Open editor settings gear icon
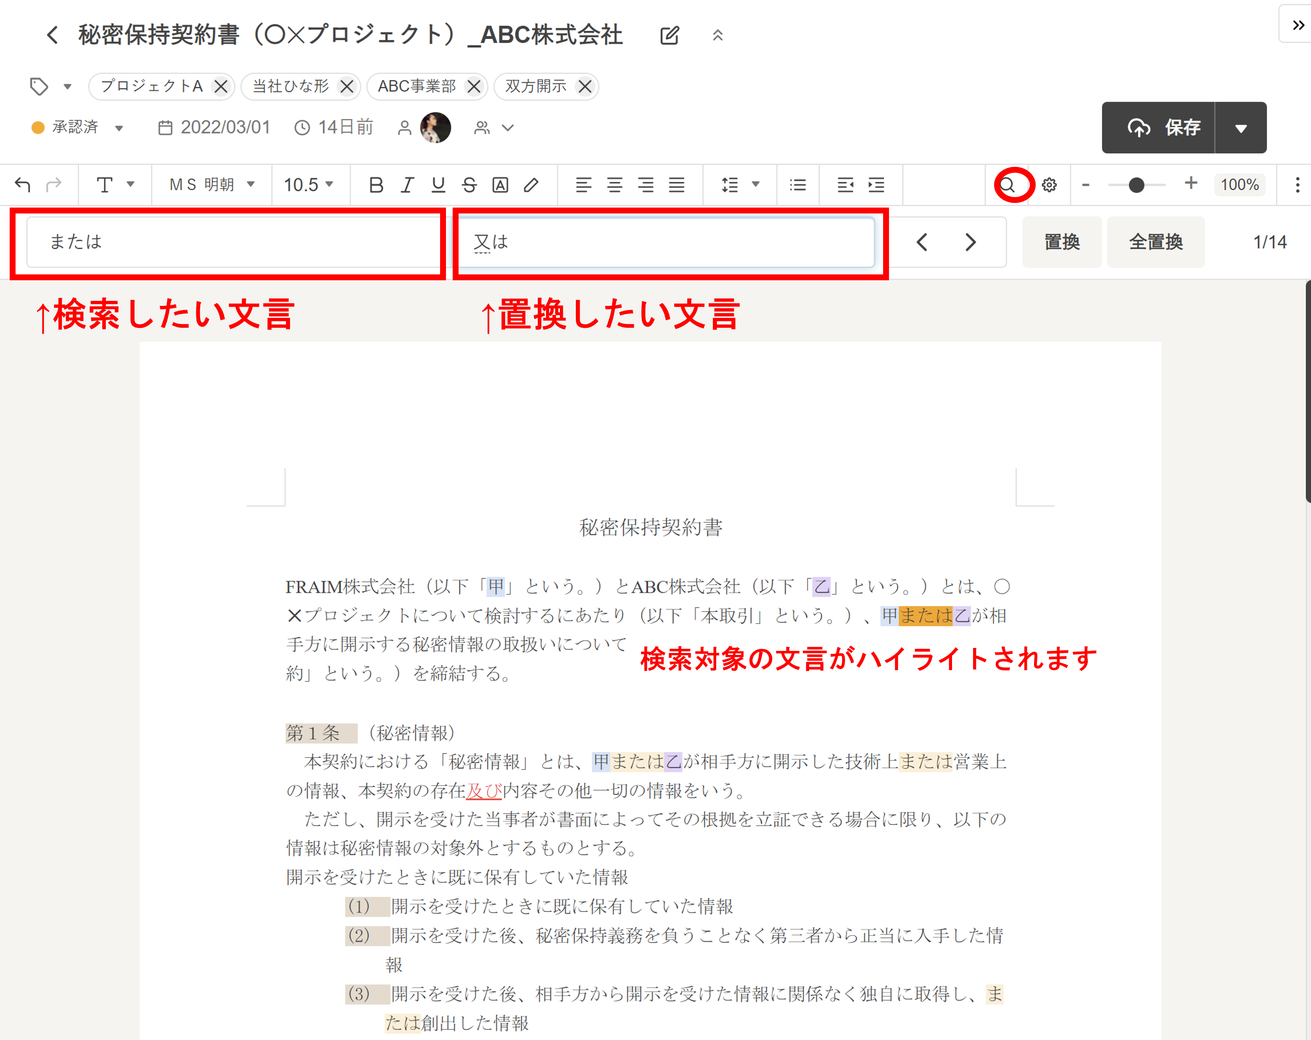This screenshot has width=1311, height=1040. tap(1049, 184)
